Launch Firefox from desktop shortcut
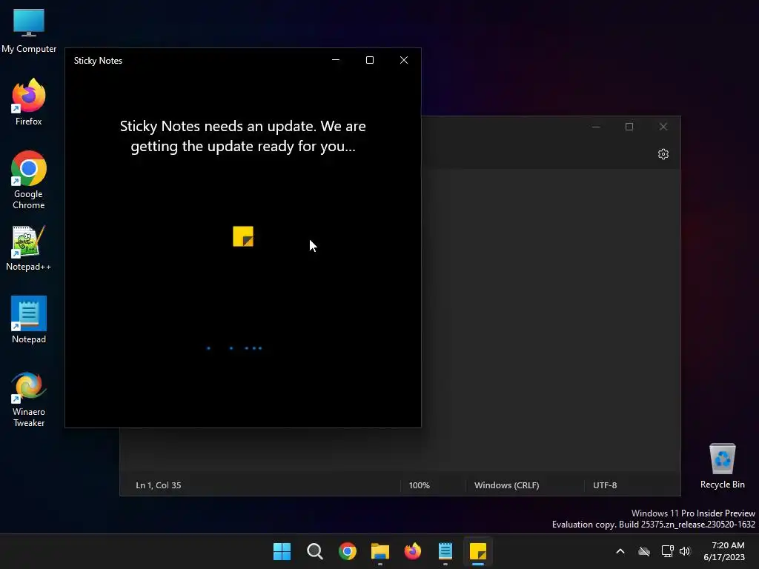This screenshot has height=569, width=759. click(29, 102)
